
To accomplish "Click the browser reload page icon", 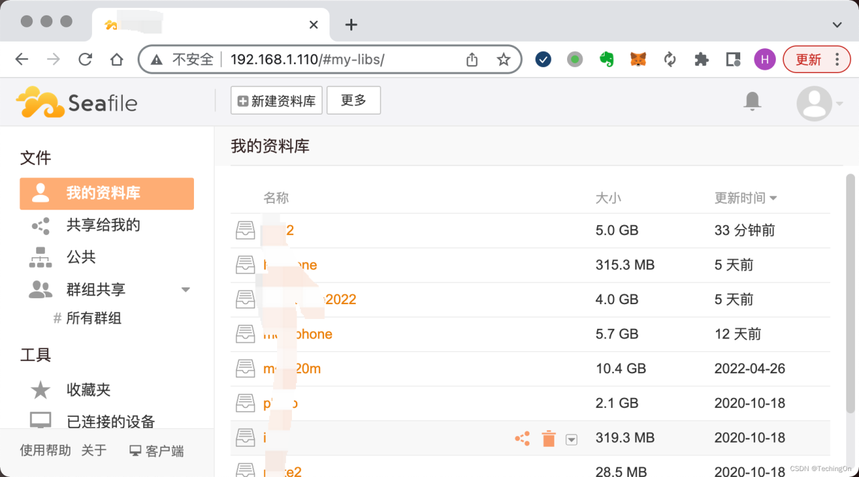I will point(85,60).
